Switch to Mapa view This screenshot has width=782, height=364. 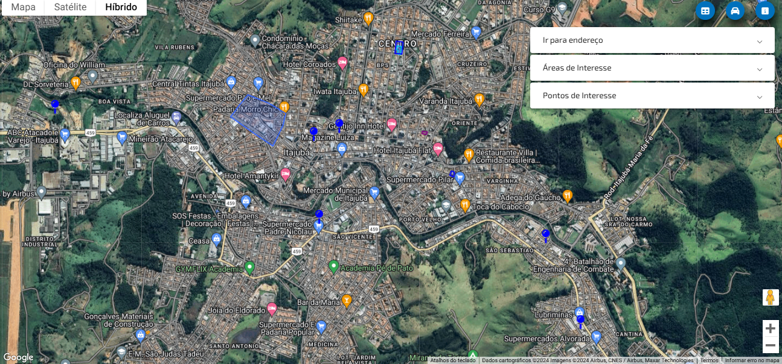24,8
